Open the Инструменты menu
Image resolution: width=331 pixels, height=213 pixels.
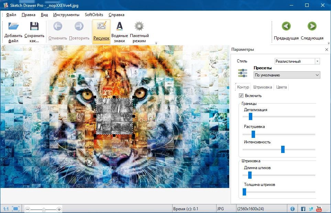[66, 15]
